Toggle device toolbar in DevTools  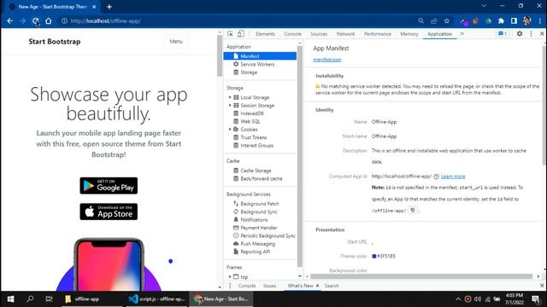tap(241, 34)
